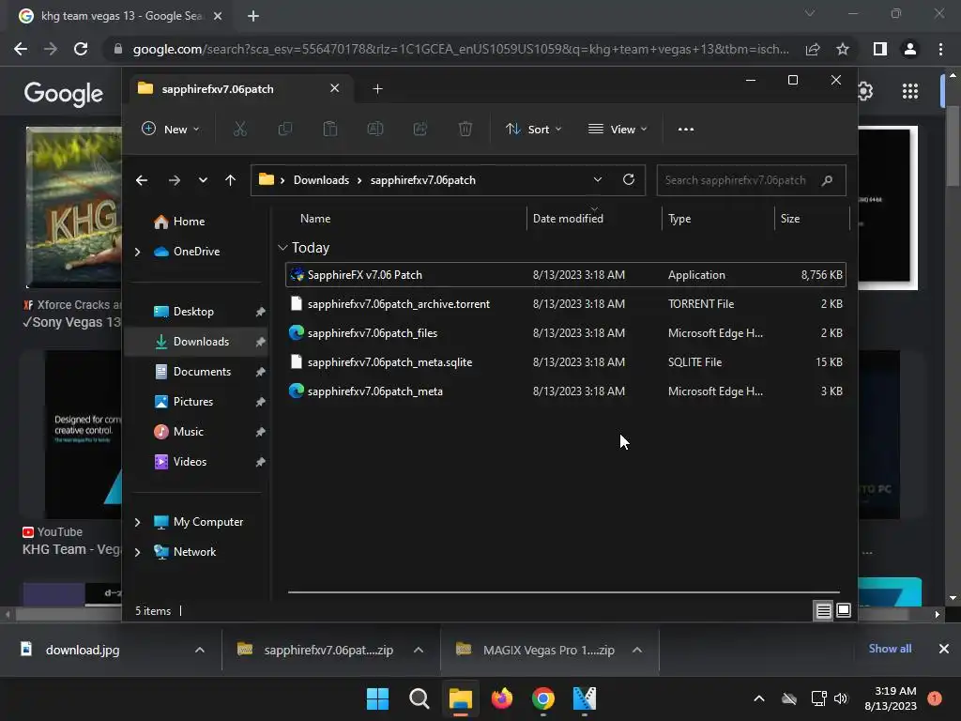This screenshot has height=721, width=961.
Task: Open recent locations dropdown arrow
Action: point(203,180)
